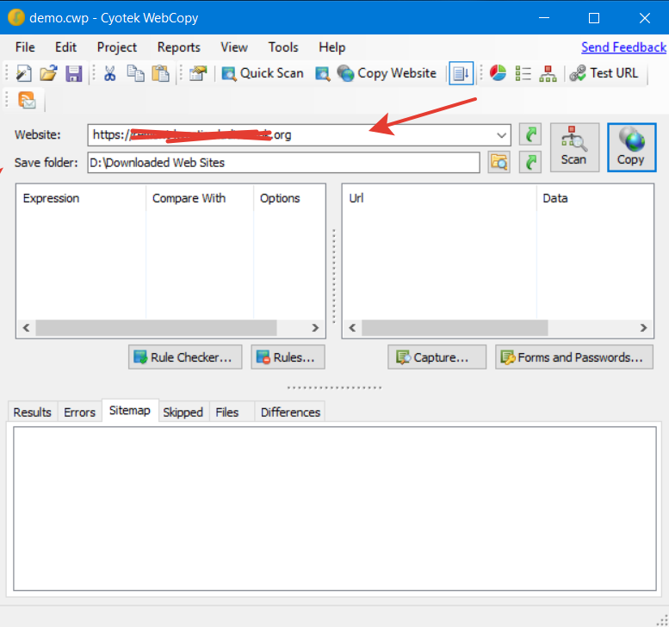Open the pie chart report icon

click(498, 73)
